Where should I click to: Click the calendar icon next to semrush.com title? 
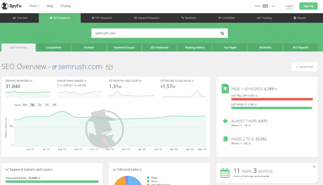(109, 67)
